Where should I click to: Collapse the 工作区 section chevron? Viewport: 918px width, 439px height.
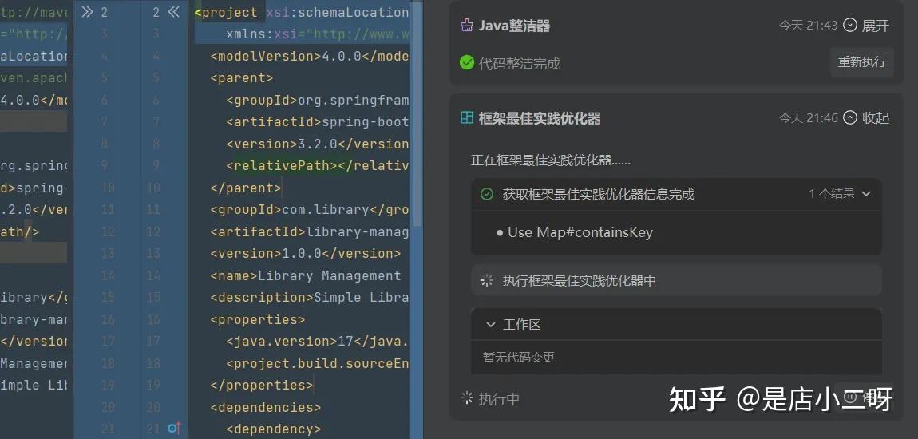click(491, 325)
